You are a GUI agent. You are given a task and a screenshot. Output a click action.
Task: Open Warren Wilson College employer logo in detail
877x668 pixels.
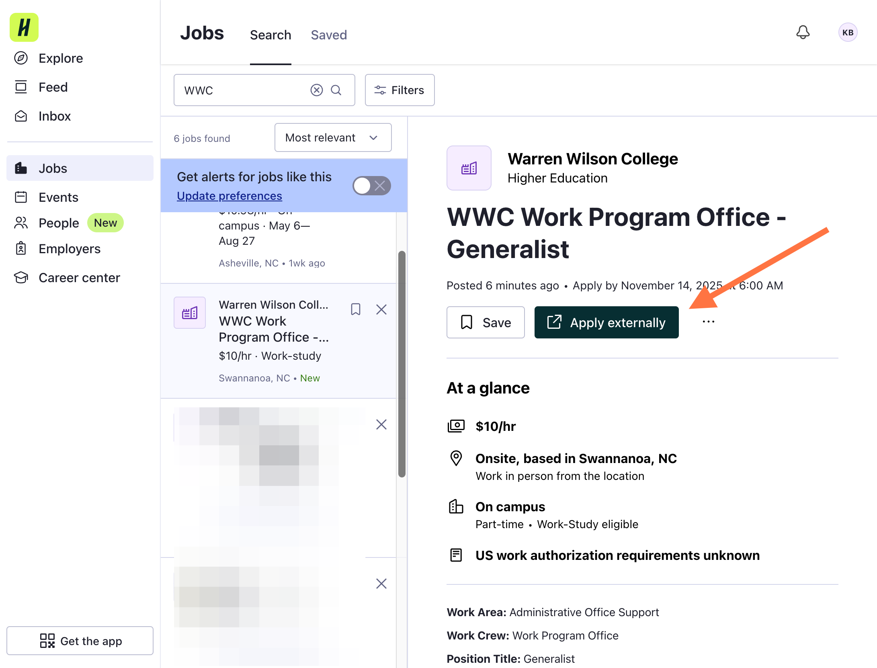click(x=469, y=168)
